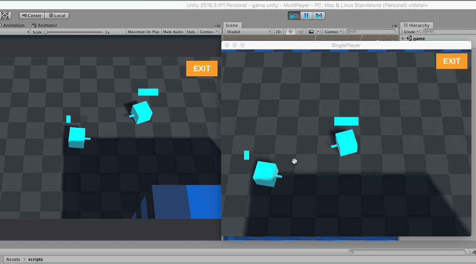Screen dimensions: 476x264
Task: Focus the Hierarchy search field
Action: tap(449, 32)
